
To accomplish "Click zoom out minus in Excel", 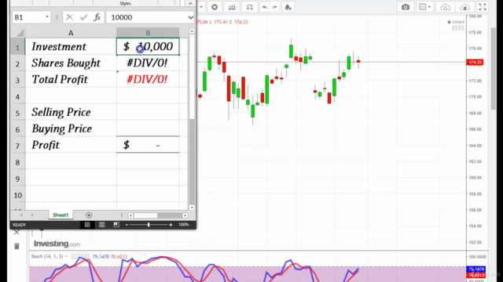I will tap(127, 225).
